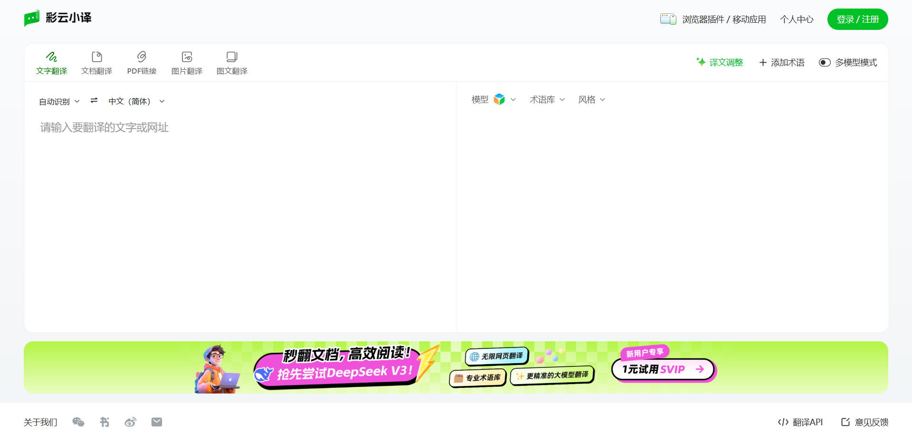Open the 个人中心 menu
The width and height of the screenshot is (912, 441).
tap(797, 19)
